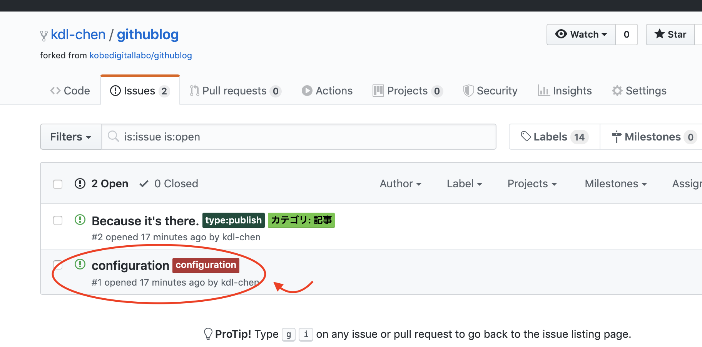The image size is (702, 347).
Task: Open the Labels list button
Action: [555, 137]
